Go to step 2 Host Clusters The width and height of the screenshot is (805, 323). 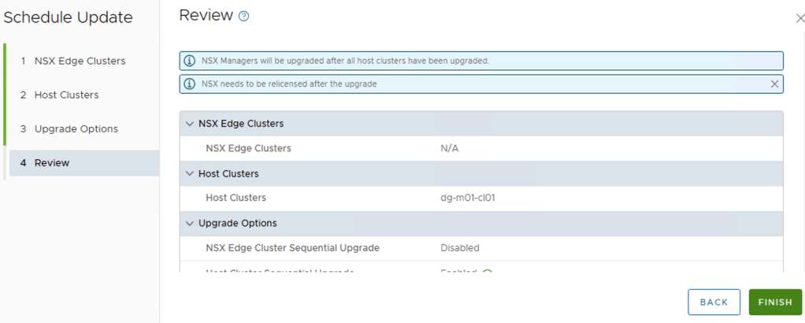(66, 95)
